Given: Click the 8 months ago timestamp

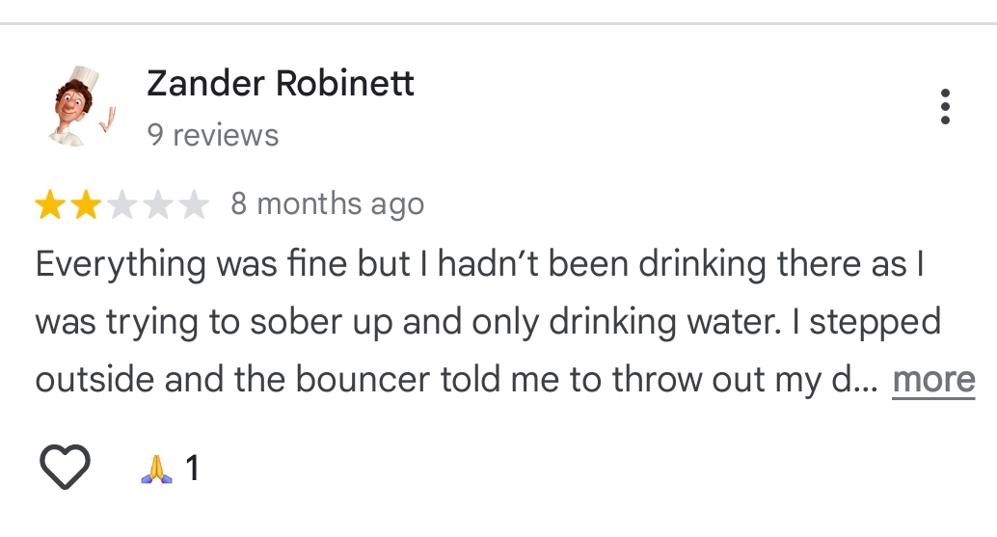Looking at the screenshot, I should coord(327,204).
